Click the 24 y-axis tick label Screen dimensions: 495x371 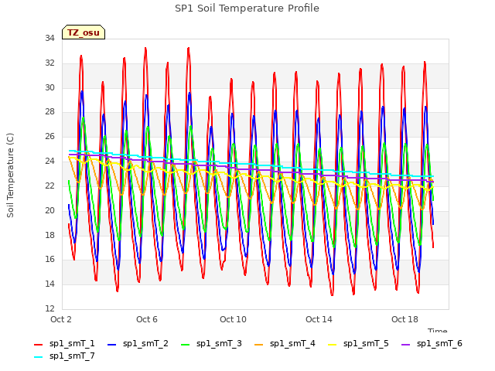pos(49,161)
